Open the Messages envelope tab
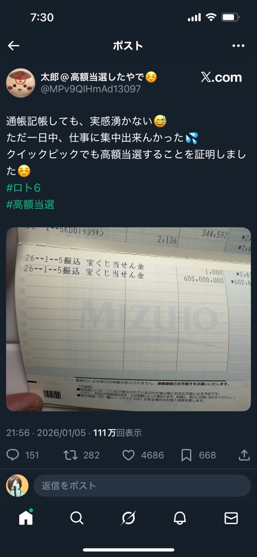 point(231,518)
